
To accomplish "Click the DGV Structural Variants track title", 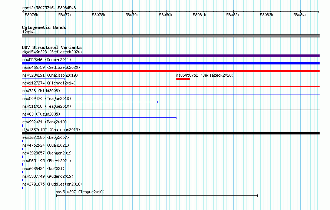I will (52, 47).
